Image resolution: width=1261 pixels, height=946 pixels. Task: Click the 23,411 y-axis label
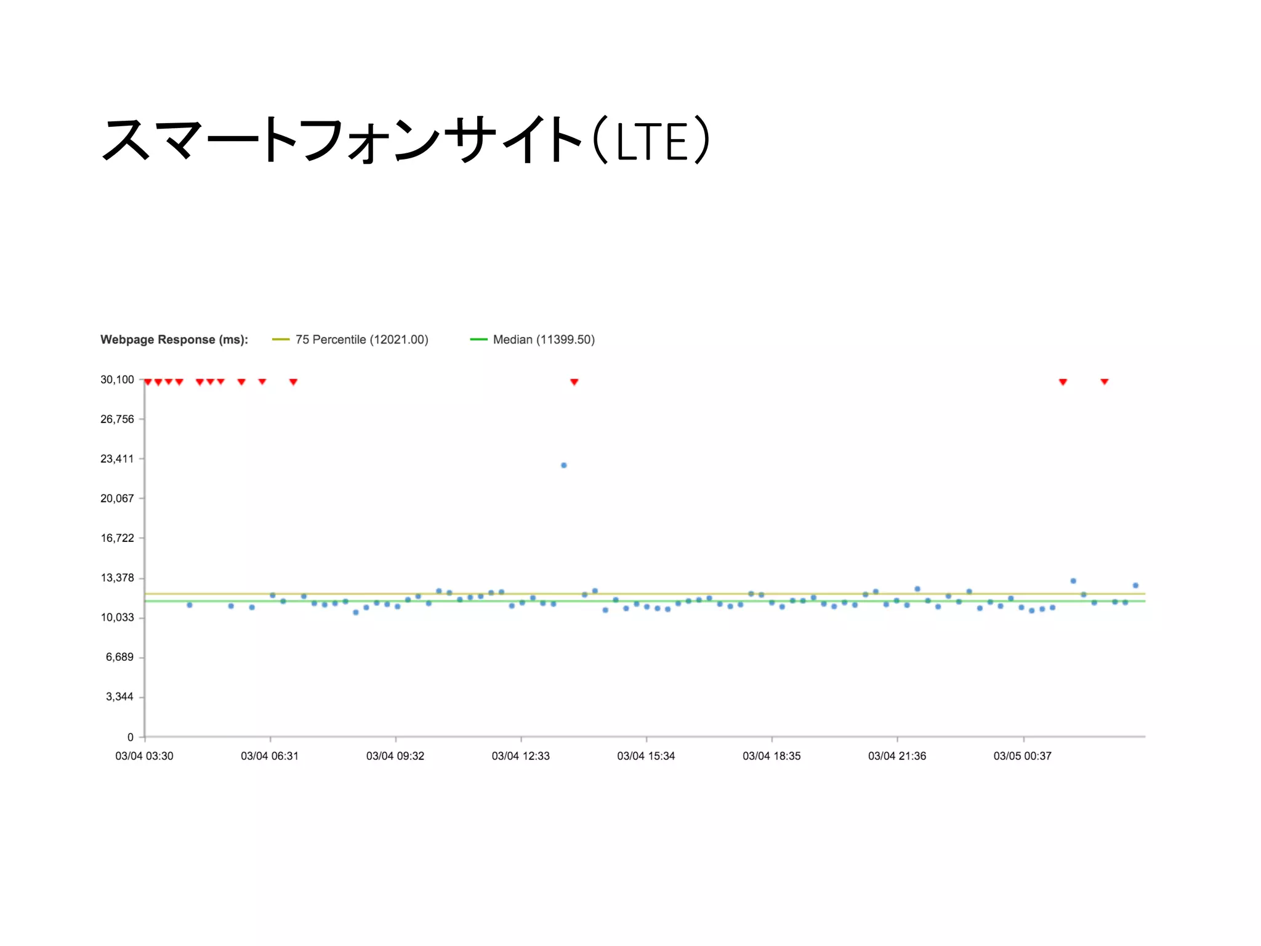[x=117, y=458]
